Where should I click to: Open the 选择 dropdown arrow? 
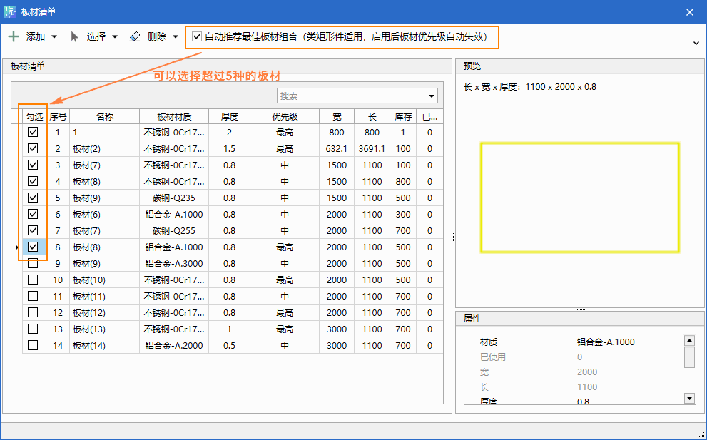point(115,37)
